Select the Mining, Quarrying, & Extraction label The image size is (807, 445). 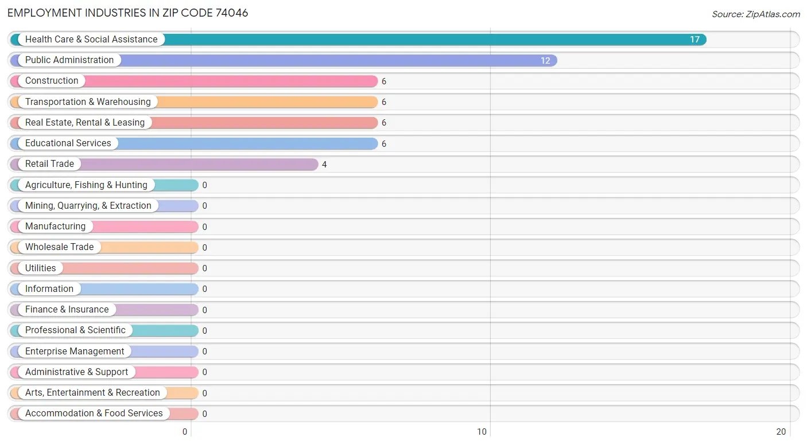click(88, 205)
